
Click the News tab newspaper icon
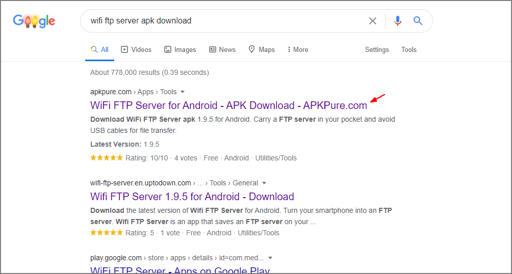[213, 49]
